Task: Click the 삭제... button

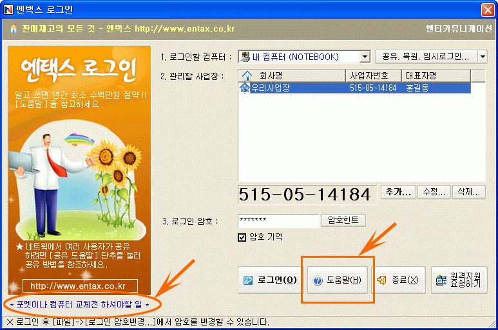Action: pos(469,192)
